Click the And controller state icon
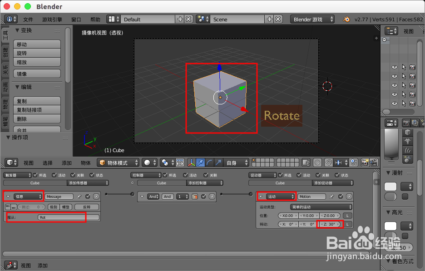Viewport: 425px width, 271px height. [195, 197]
